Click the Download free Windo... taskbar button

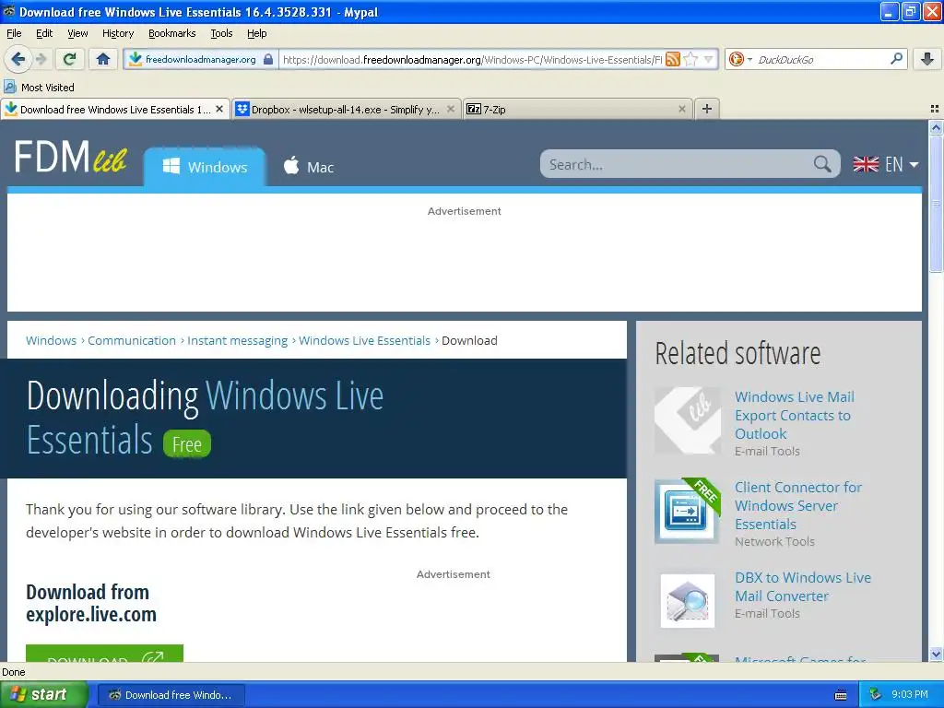tap(171, 695)
